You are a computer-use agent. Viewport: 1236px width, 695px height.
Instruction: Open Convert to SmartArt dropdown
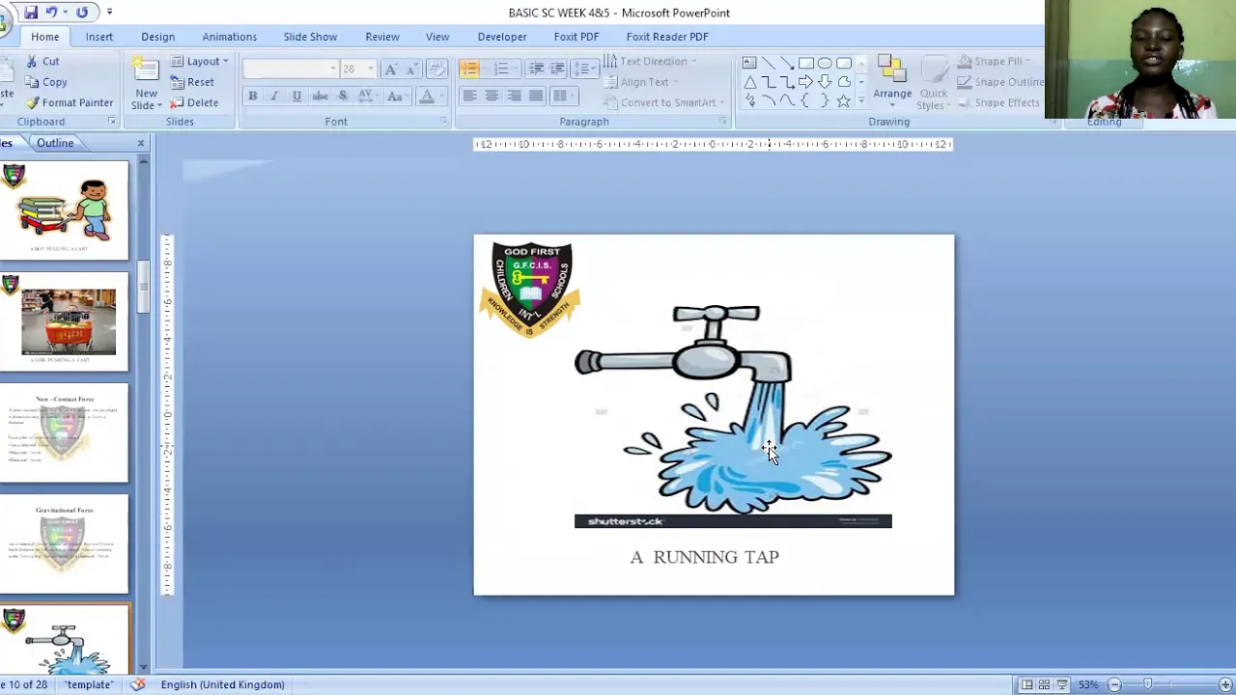tap(664, 102)
